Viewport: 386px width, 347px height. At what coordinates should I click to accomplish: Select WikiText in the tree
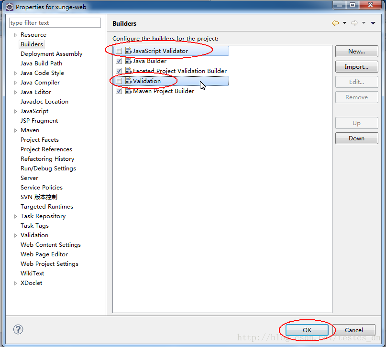pyautogui.click(x=32, y=273)
